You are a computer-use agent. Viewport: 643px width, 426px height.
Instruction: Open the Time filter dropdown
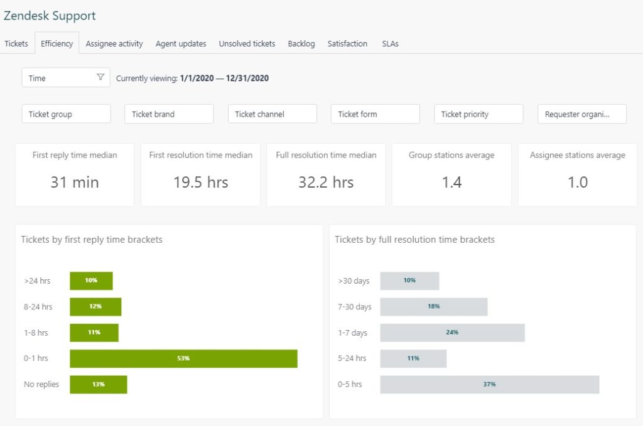pyautogui.click(x=66, y=77)
